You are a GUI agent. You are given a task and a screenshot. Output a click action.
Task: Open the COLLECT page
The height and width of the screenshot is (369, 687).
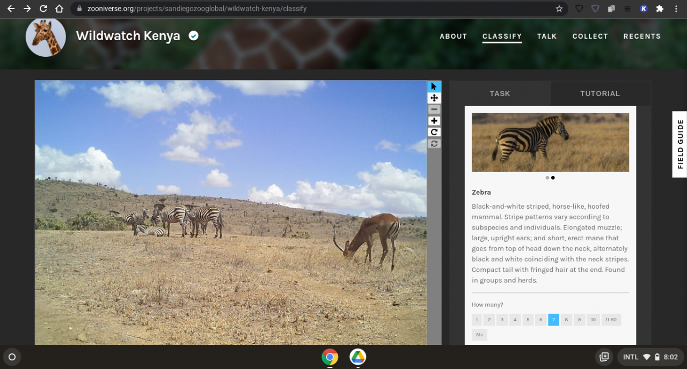[590, 36]
